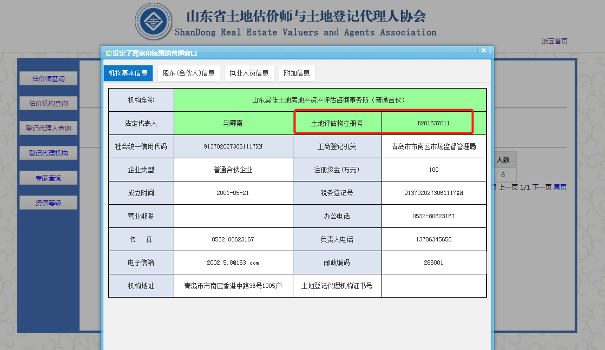Open 估价师查询 in the sidebar
This screenshot has height=350, width=605.
pyautogui.click(x=48, y=79)
